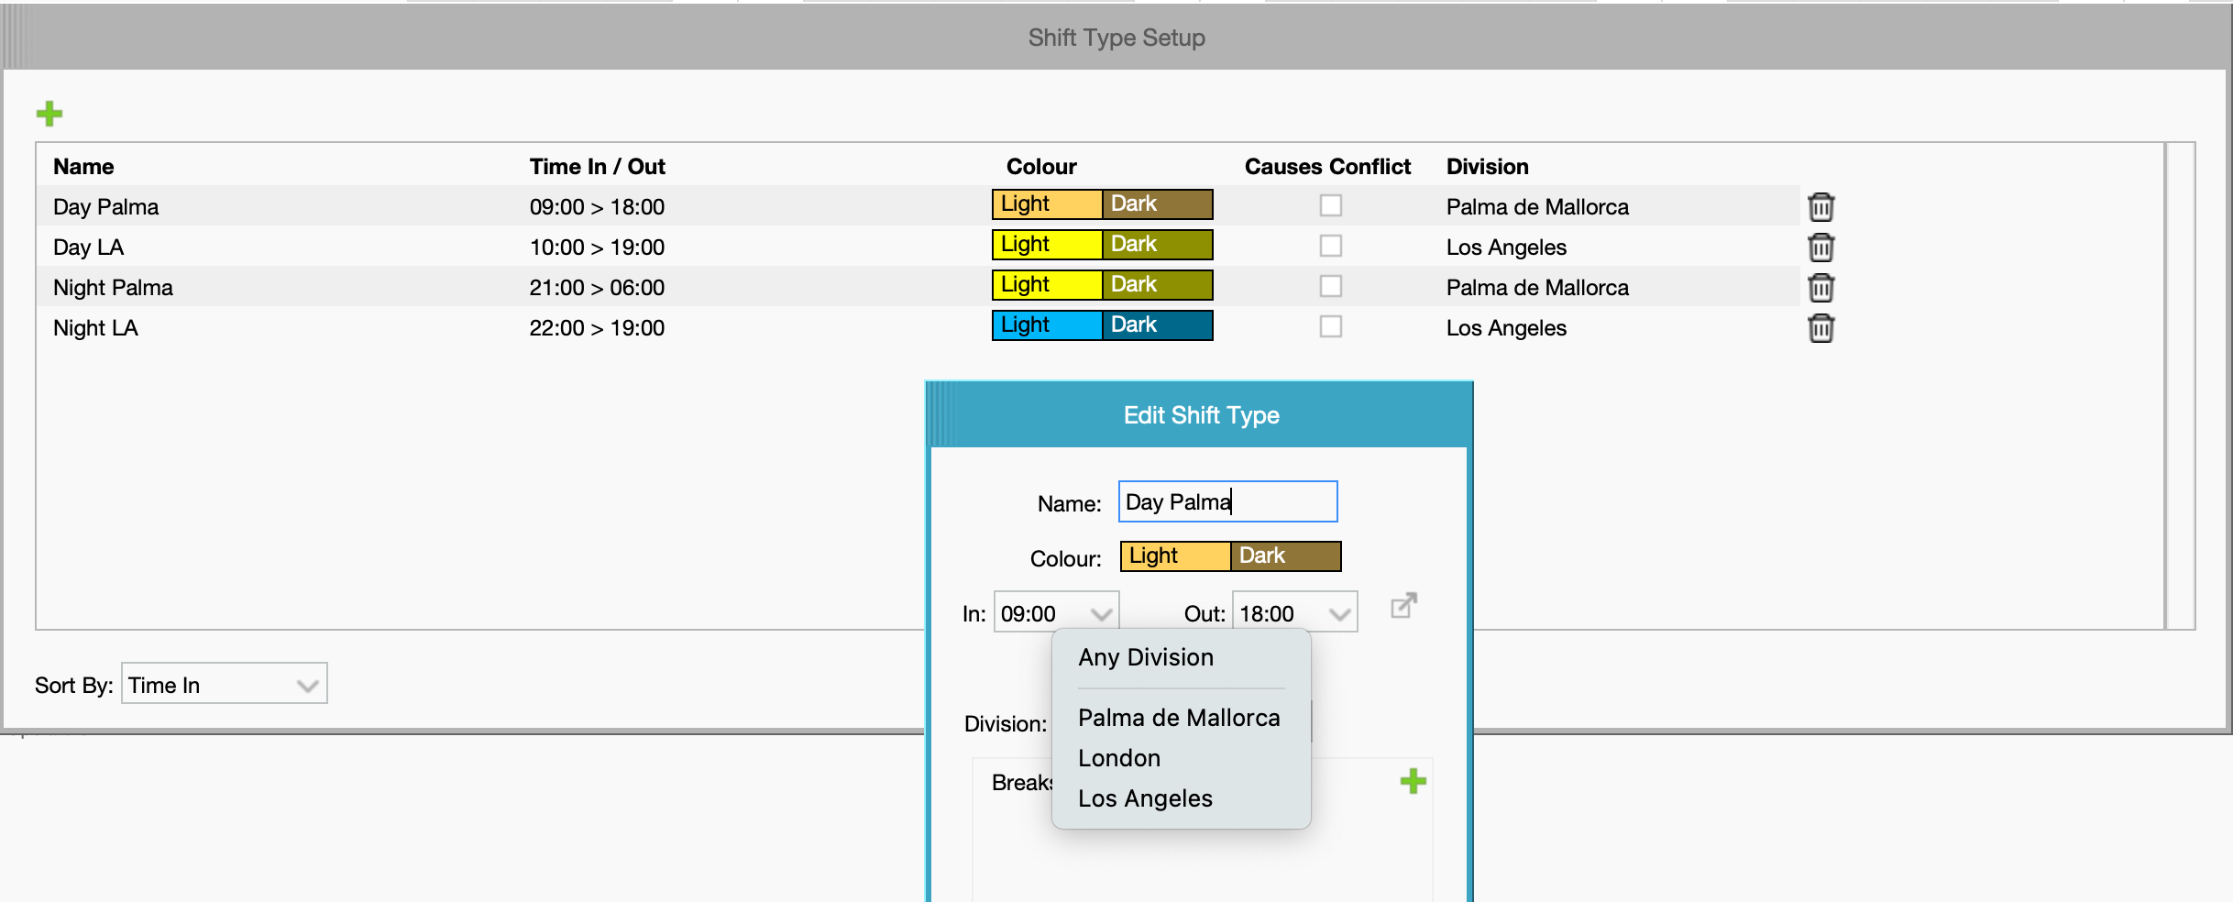Click the Edit Shift Type title bar

pos(1200,415)
